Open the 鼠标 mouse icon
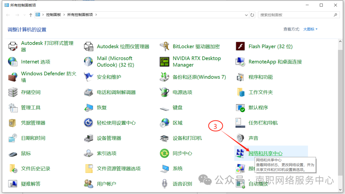 click(13, 154)
